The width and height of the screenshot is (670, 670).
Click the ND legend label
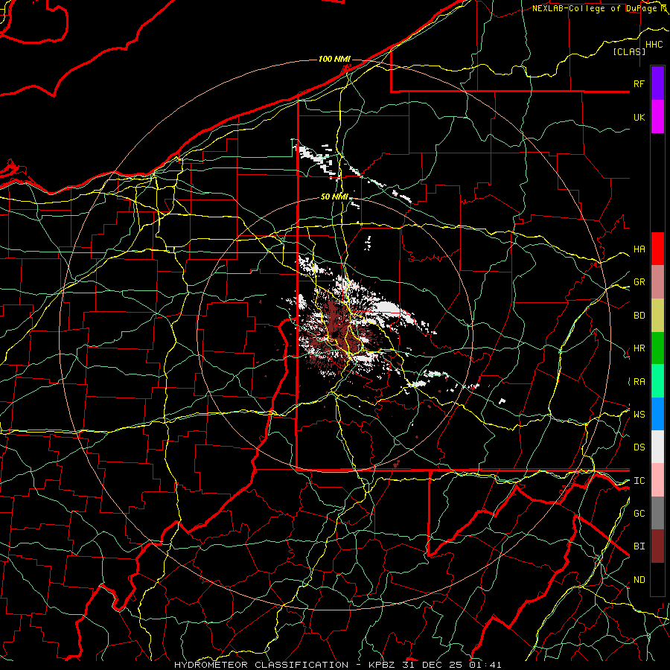[639, 580]
